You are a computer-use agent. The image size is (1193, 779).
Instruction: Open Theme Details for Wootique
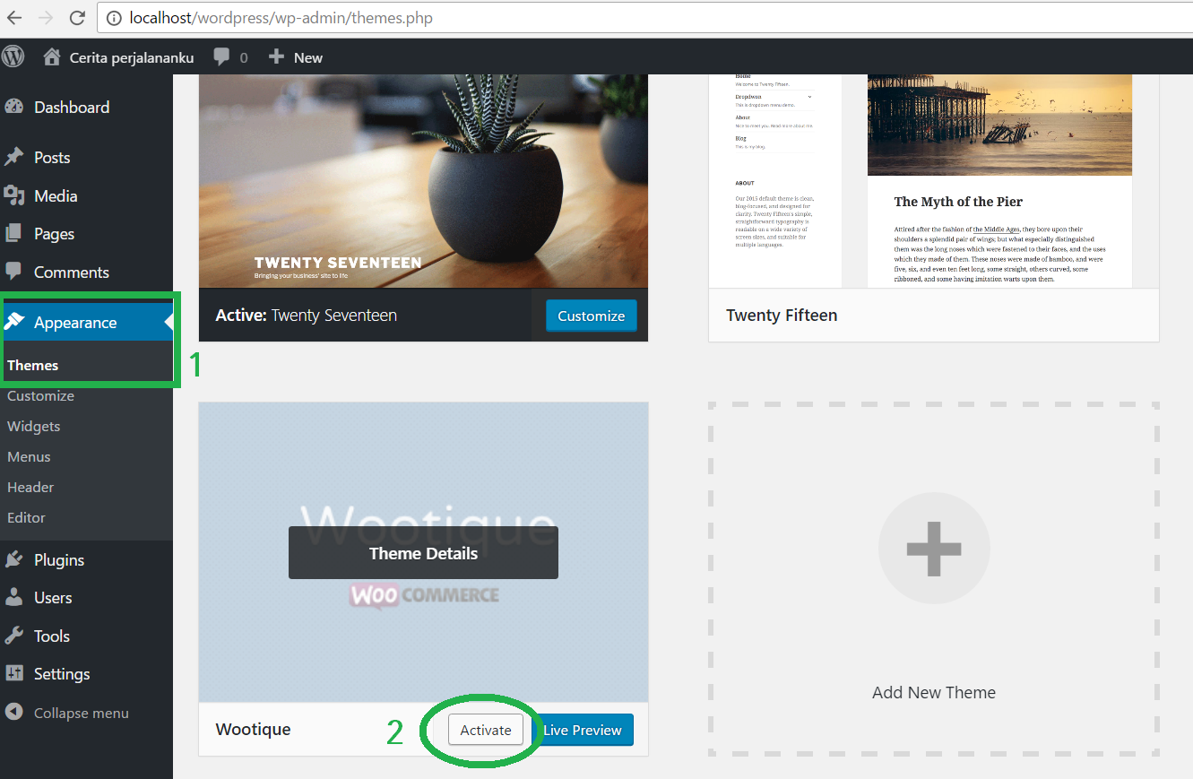click(x=423, y=553)
